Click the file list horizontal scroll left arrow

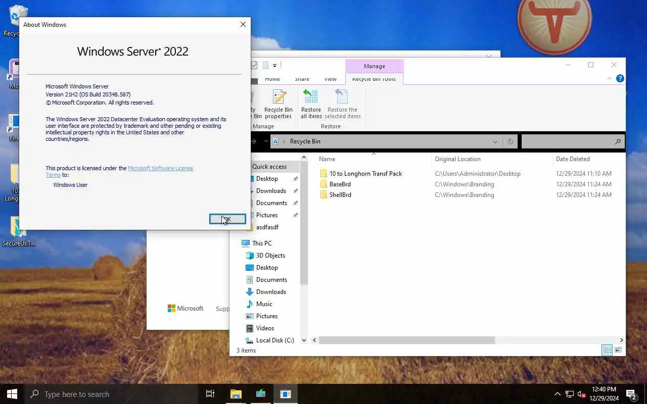[x=315, y=340]
